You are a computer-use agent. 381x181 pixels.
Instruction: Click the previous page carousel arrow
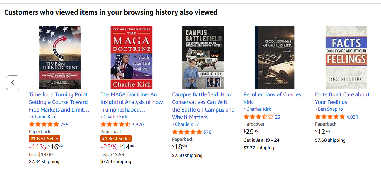click(13, 83)
